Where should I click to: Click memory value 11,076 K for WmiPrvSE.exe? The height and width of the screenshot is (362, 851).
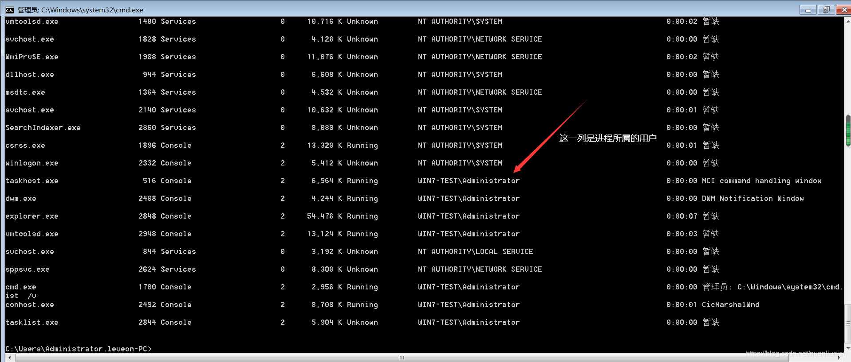(325, 57)
